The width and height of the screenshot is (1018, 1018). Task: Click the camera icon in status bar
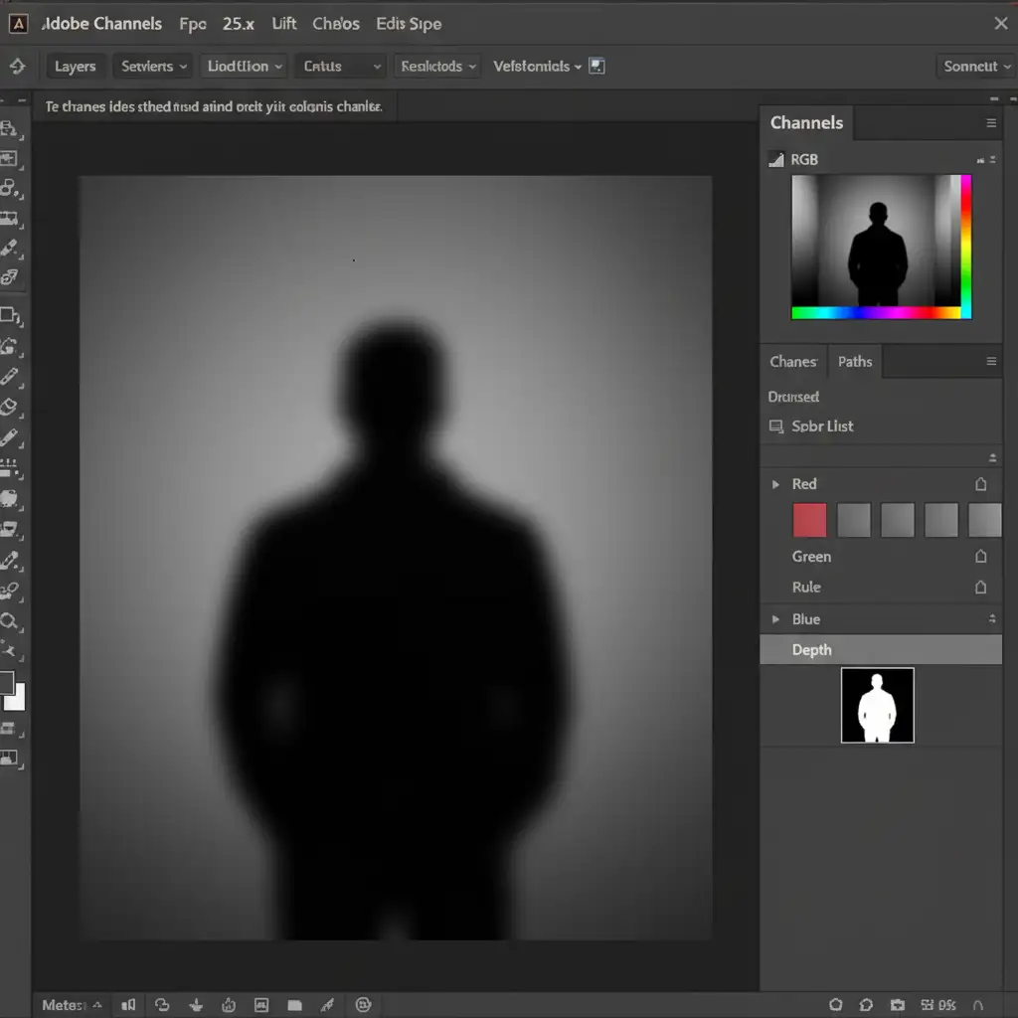point(898,1005)
